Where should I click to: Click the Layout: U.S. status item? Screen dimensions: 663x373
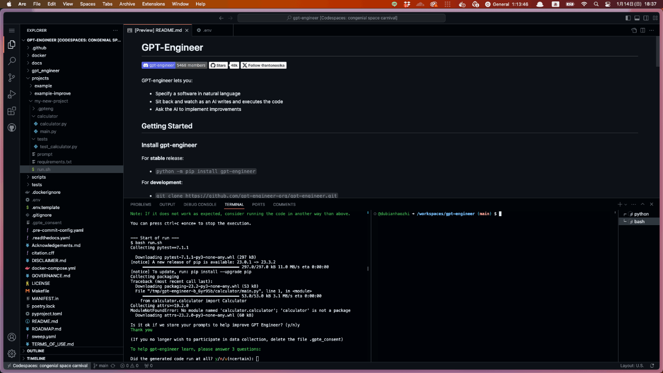point(632,365)
